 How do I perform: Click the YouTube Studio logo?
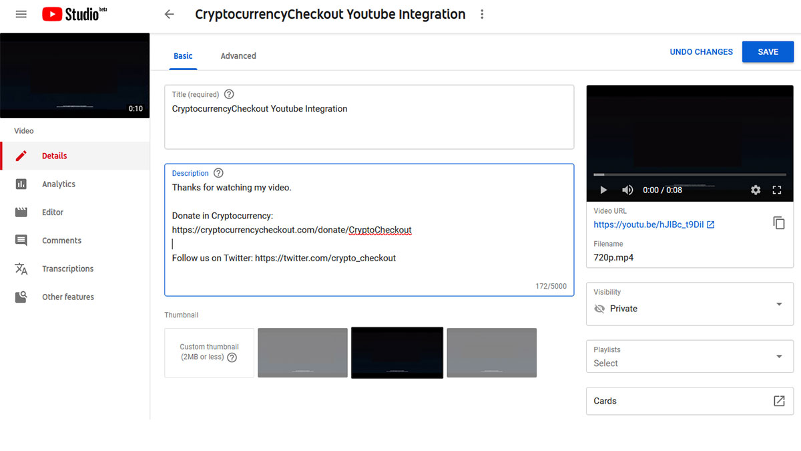coord(74,14)
